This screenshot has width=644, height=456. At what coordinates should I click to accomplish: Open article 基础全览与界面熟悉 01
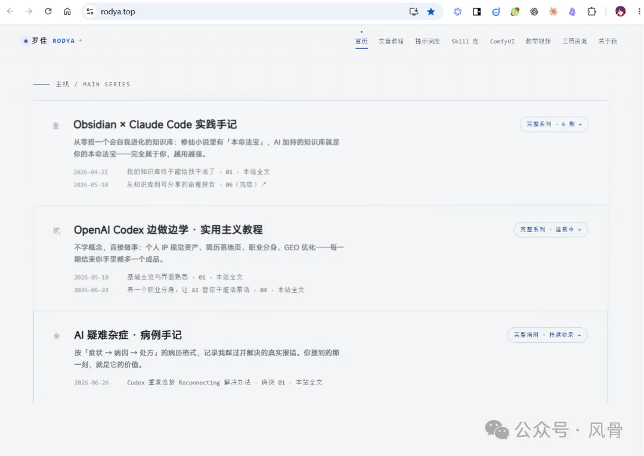point(185,277)
